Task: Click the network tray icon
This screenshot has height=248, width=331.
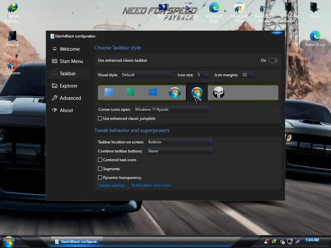Action: (290, 242)
